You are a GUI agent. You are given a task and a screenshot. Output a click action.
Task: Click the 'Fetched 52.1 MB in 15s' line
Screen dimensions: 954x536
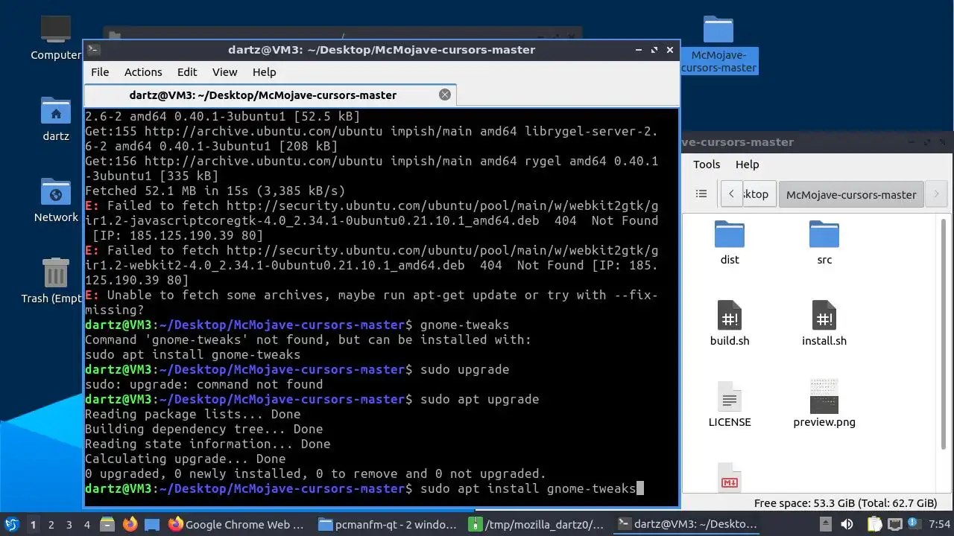215,191
